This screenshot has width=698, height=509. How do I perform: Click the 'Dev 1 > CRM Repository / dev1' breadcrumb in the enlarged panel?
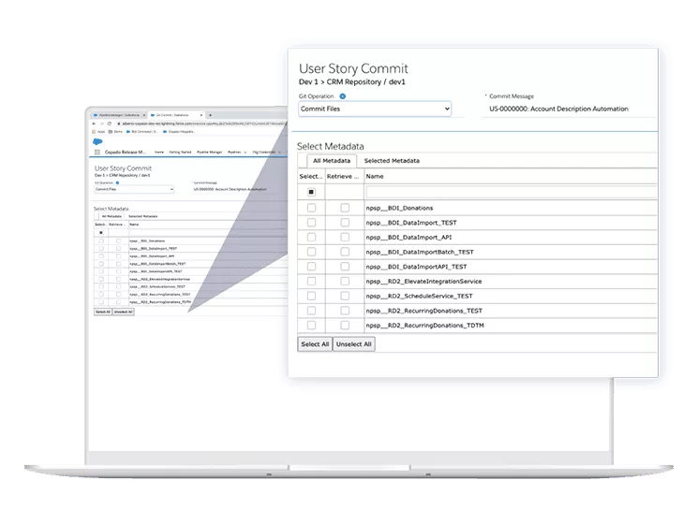[352, 81]
